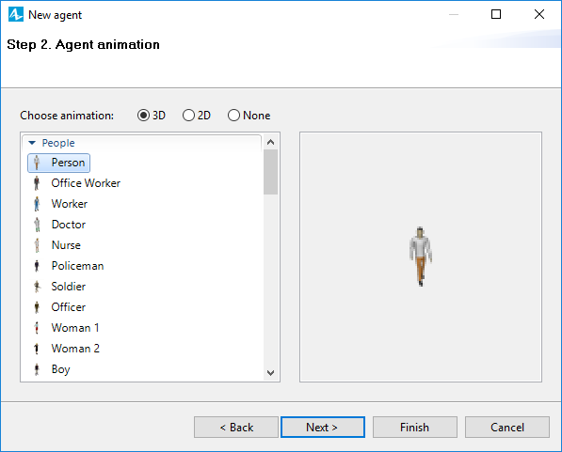Select the Nurse figure icon

point(37,245)
